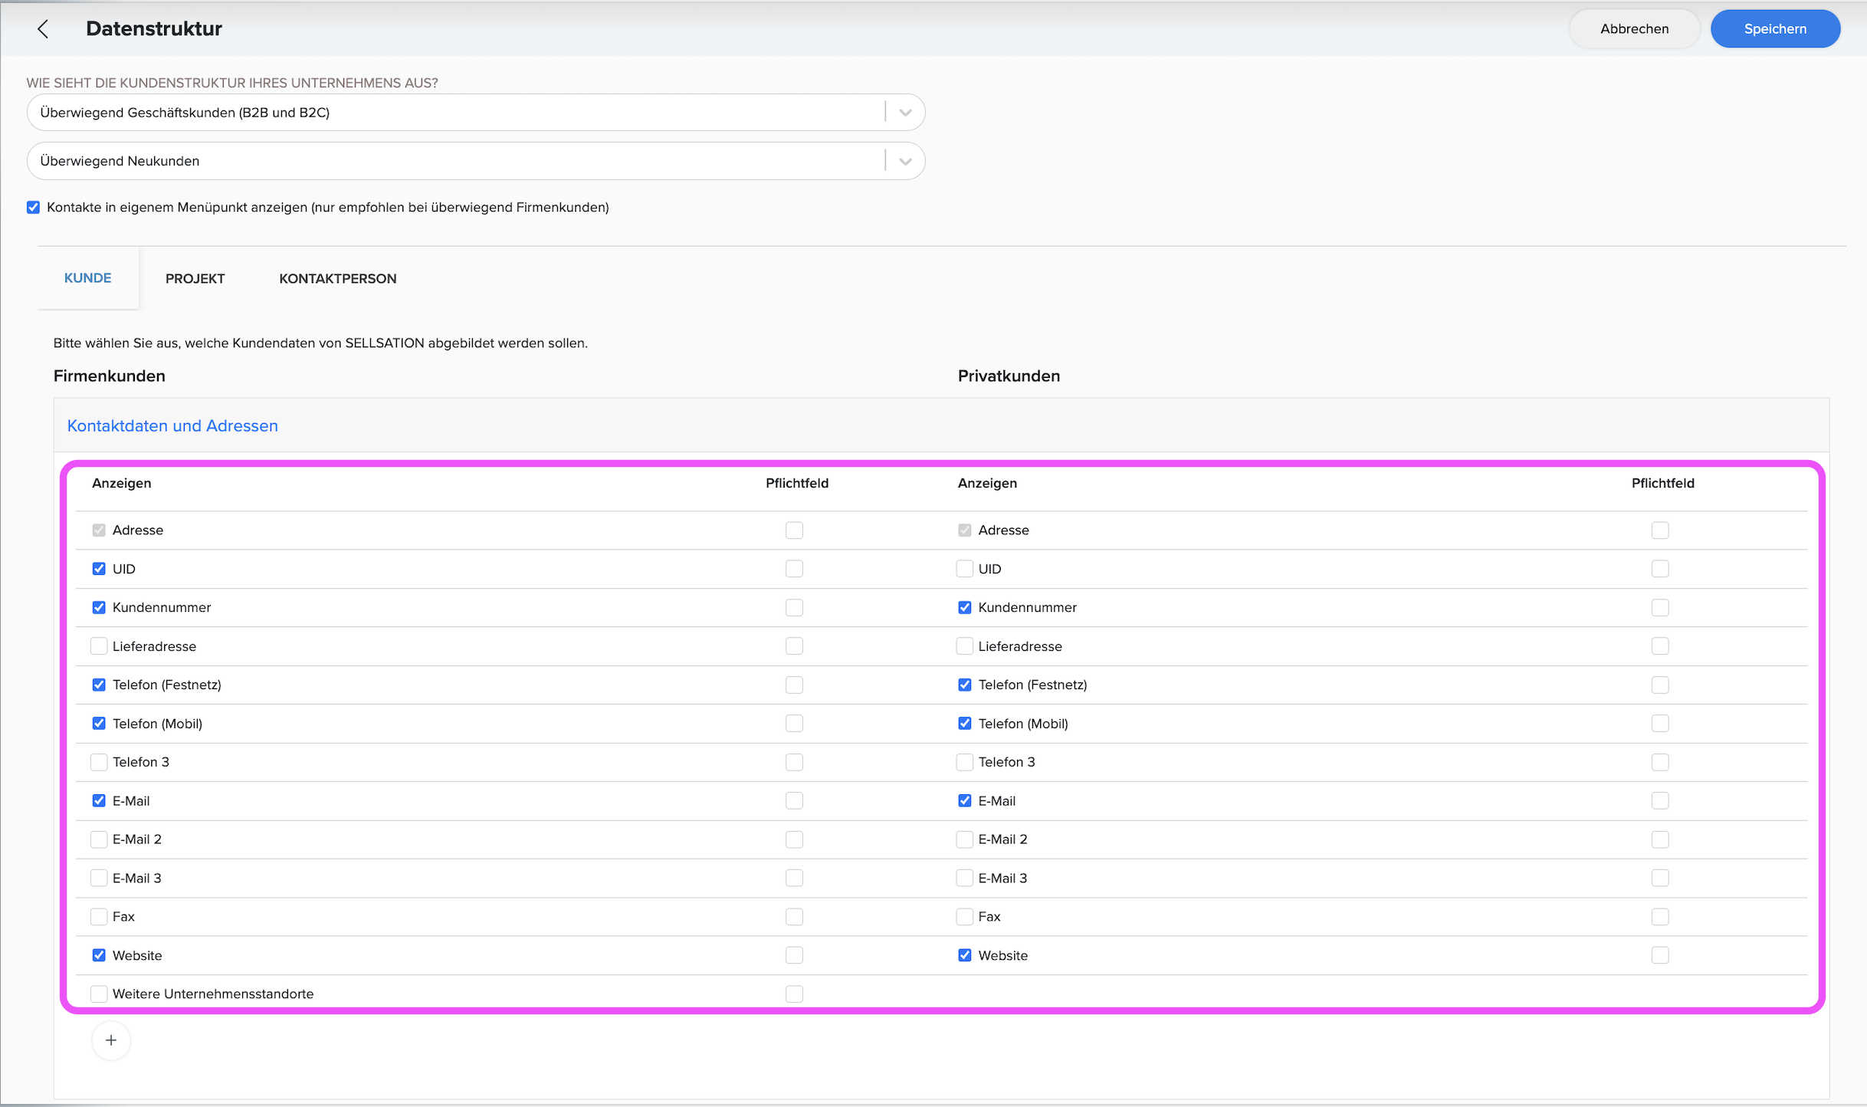Open the KONTAKTPERSON tab
The width and height of the screenshot is (1867, 1107).
point(338,279)
